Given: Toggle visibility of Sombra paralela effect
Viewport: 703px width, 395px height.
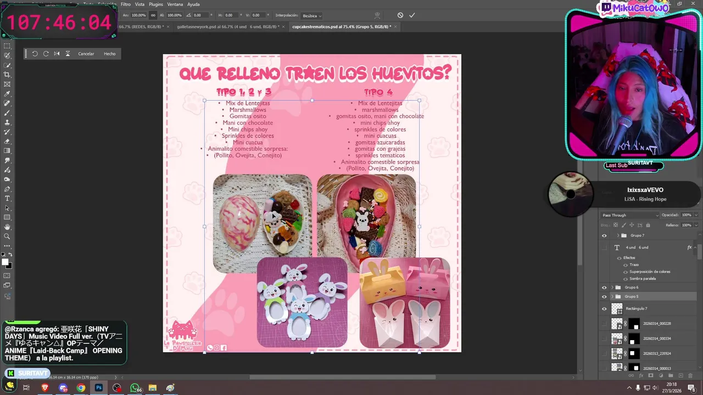Looking at the screenshot, I should 625,278.
